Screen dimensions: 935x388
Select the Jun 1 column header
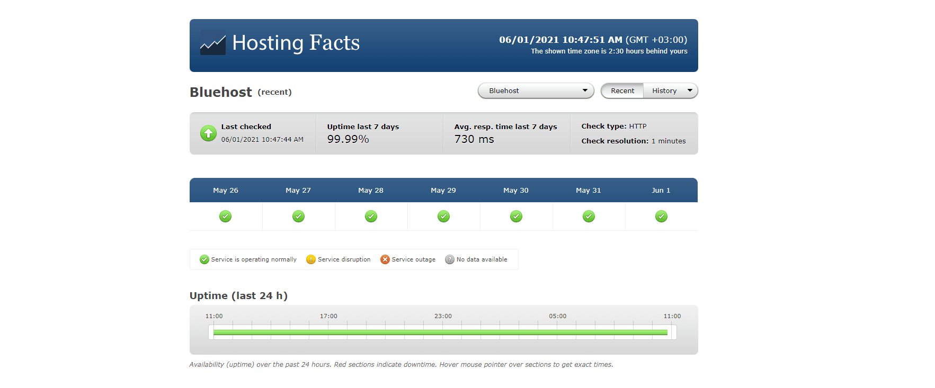coord(661,190)
